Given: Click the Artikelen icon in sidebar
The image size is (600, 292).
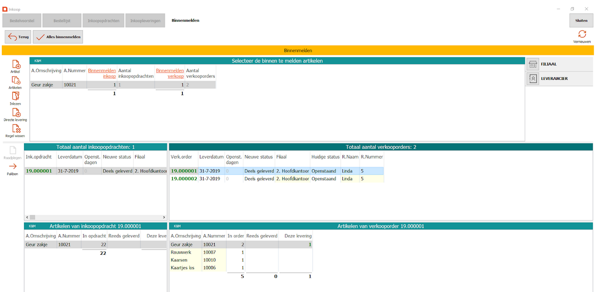Looking at the screenshot, I should coord(15,82).
